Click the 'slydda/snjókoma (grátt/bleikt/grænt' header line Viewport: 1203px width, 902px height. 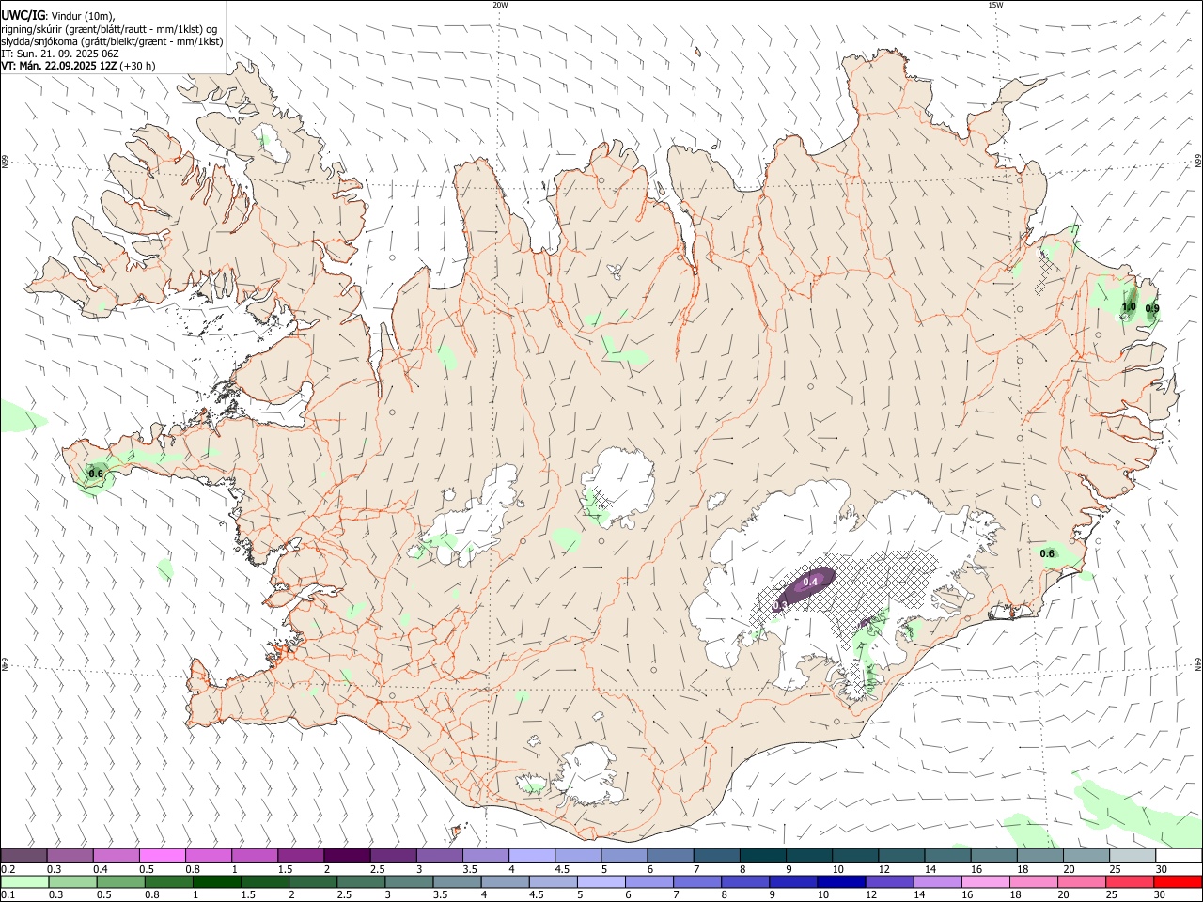click(x=112, y=41)
